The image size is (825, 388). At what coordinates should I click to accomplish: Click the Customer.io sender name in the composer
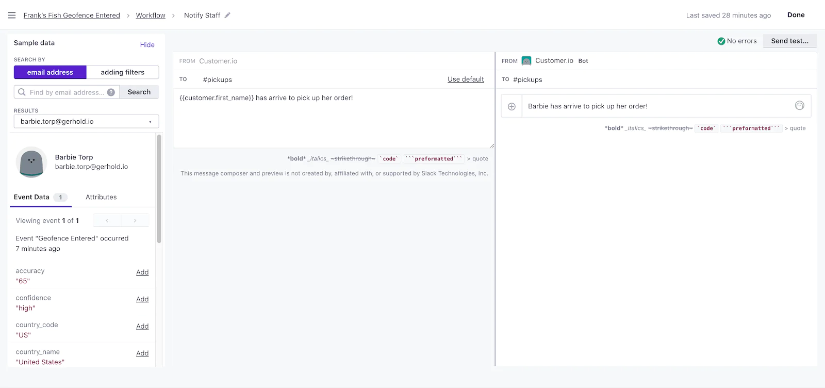point(218,61)
